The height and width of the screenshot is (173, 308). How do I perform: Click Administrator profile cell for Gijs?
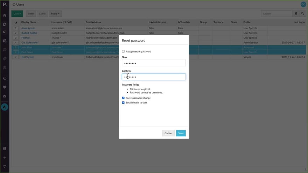tap(251, 43)
